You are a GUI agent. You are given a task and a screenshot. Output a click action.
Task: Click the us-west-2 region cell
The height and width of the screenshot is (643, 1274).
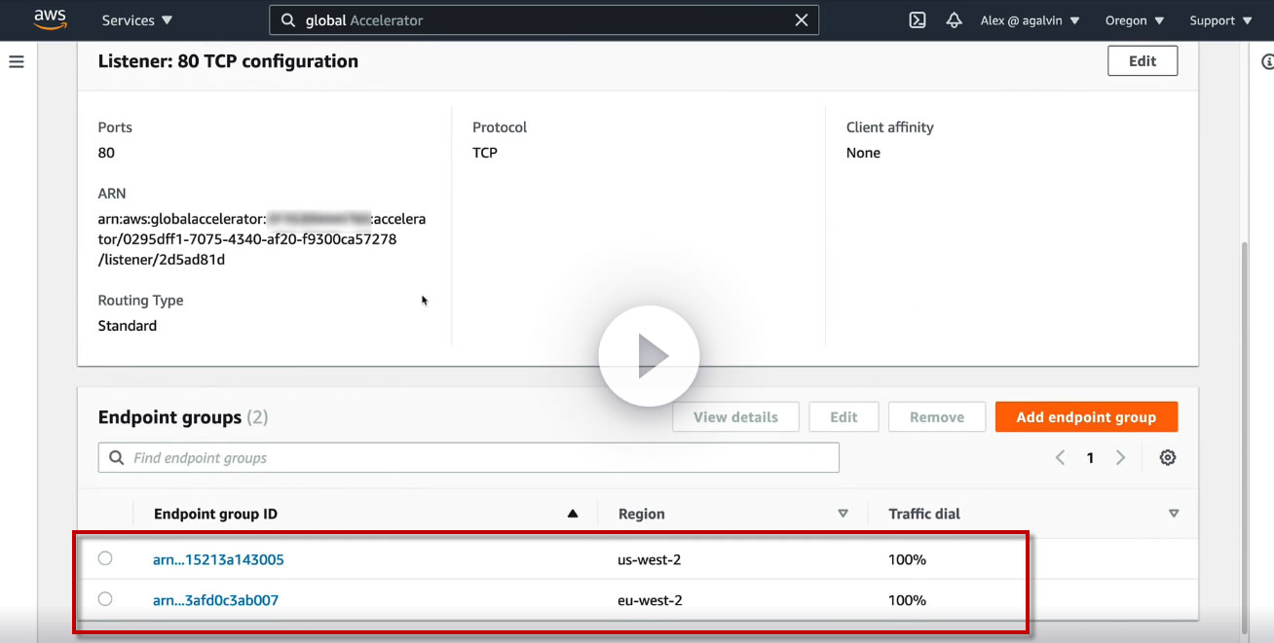(x=651, y=559)
